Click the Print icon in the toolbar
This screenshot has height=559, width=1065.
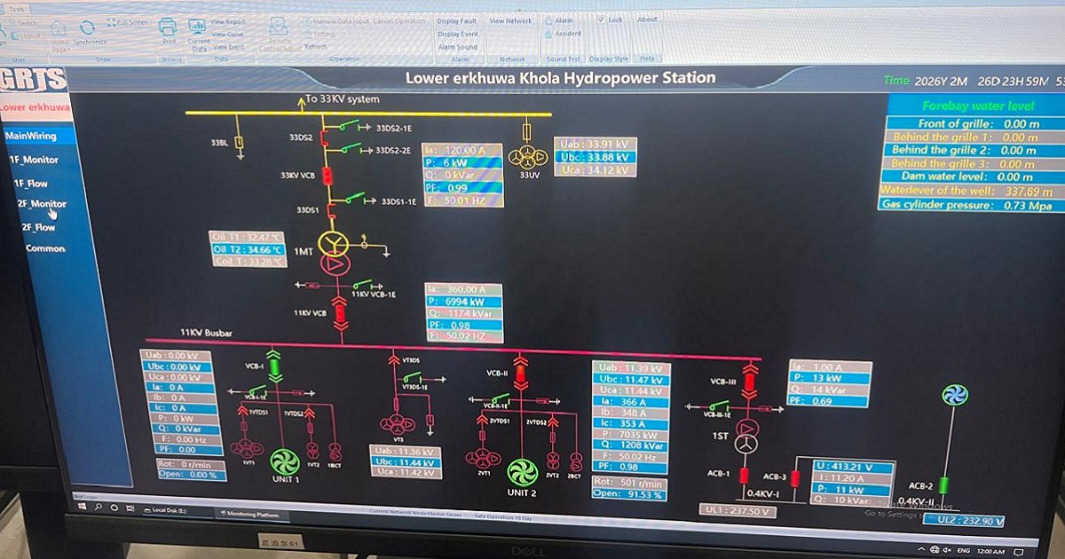(x=169, y=28)
